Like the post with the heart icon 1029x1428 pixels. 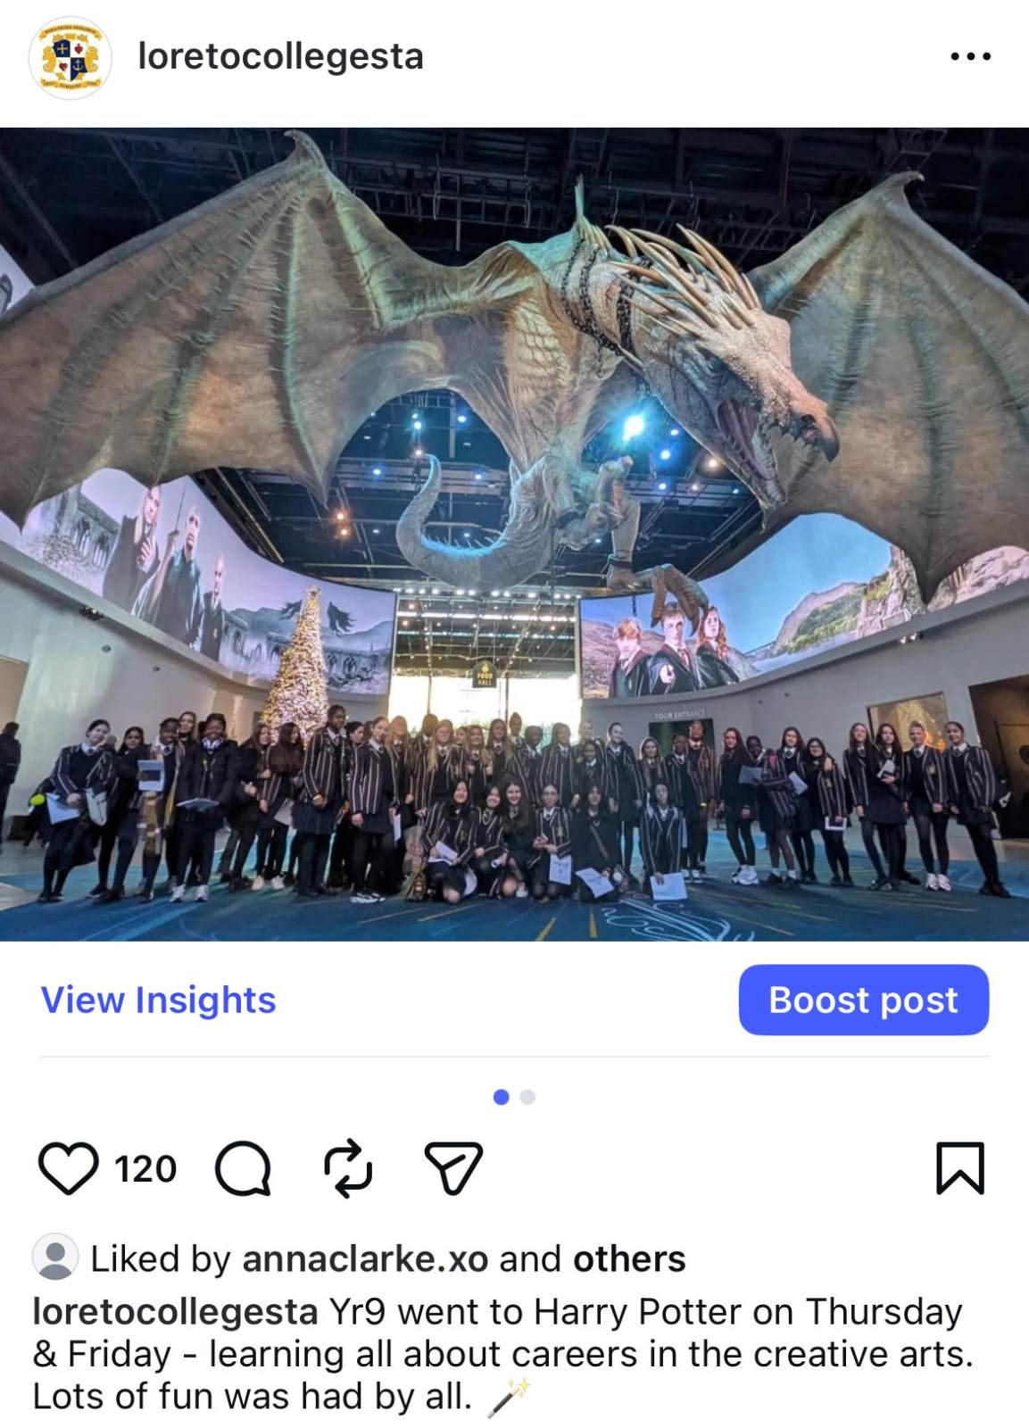click(69, 1168)
